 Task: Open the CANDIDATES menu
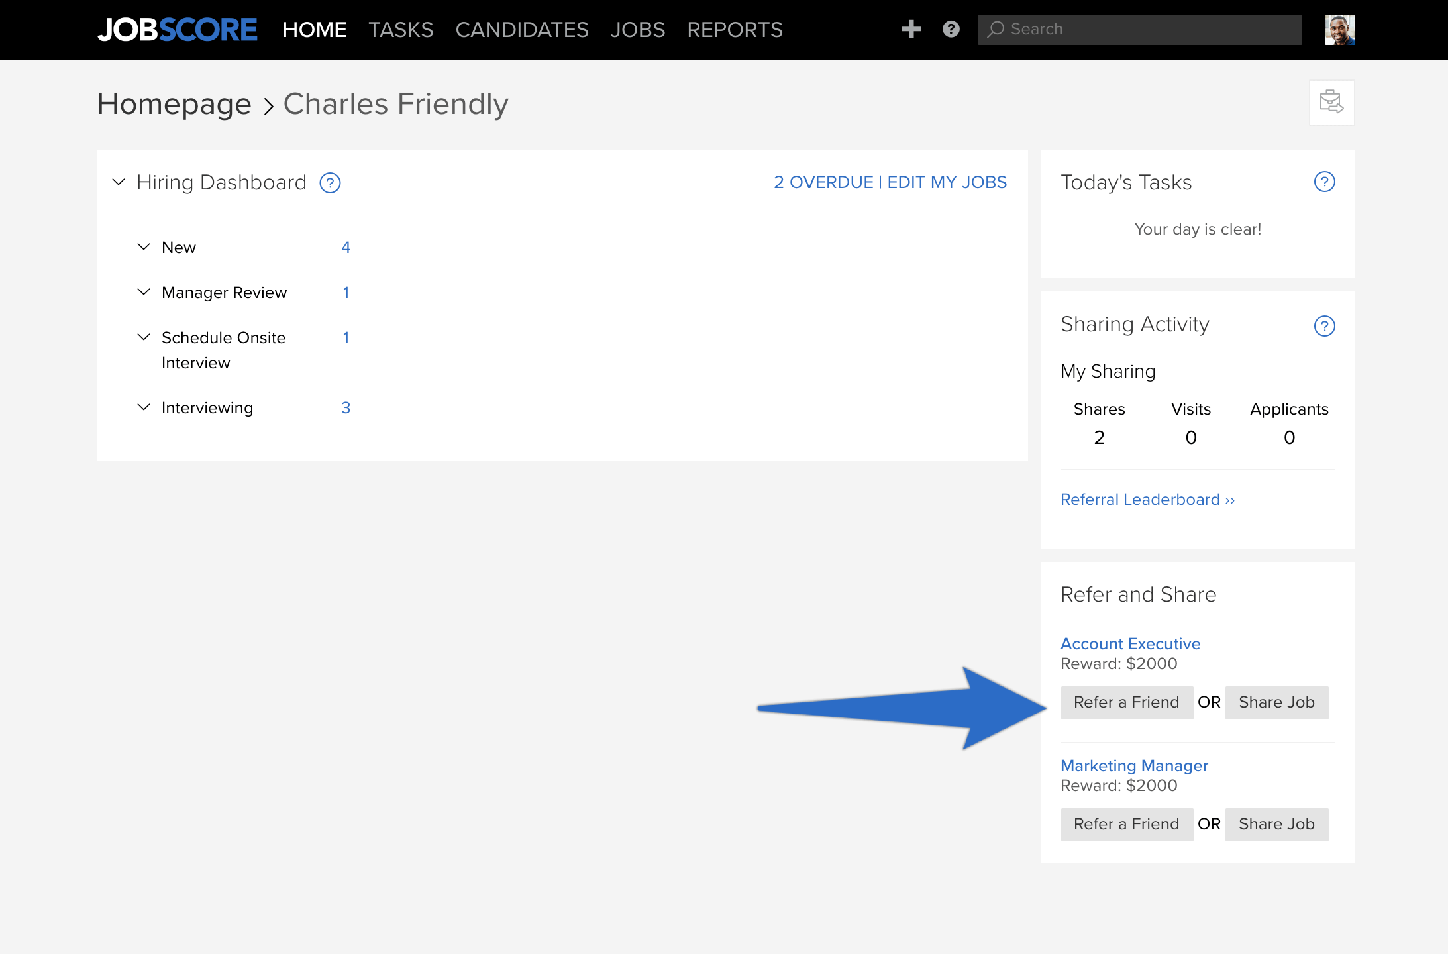click(x=522, y=30)
